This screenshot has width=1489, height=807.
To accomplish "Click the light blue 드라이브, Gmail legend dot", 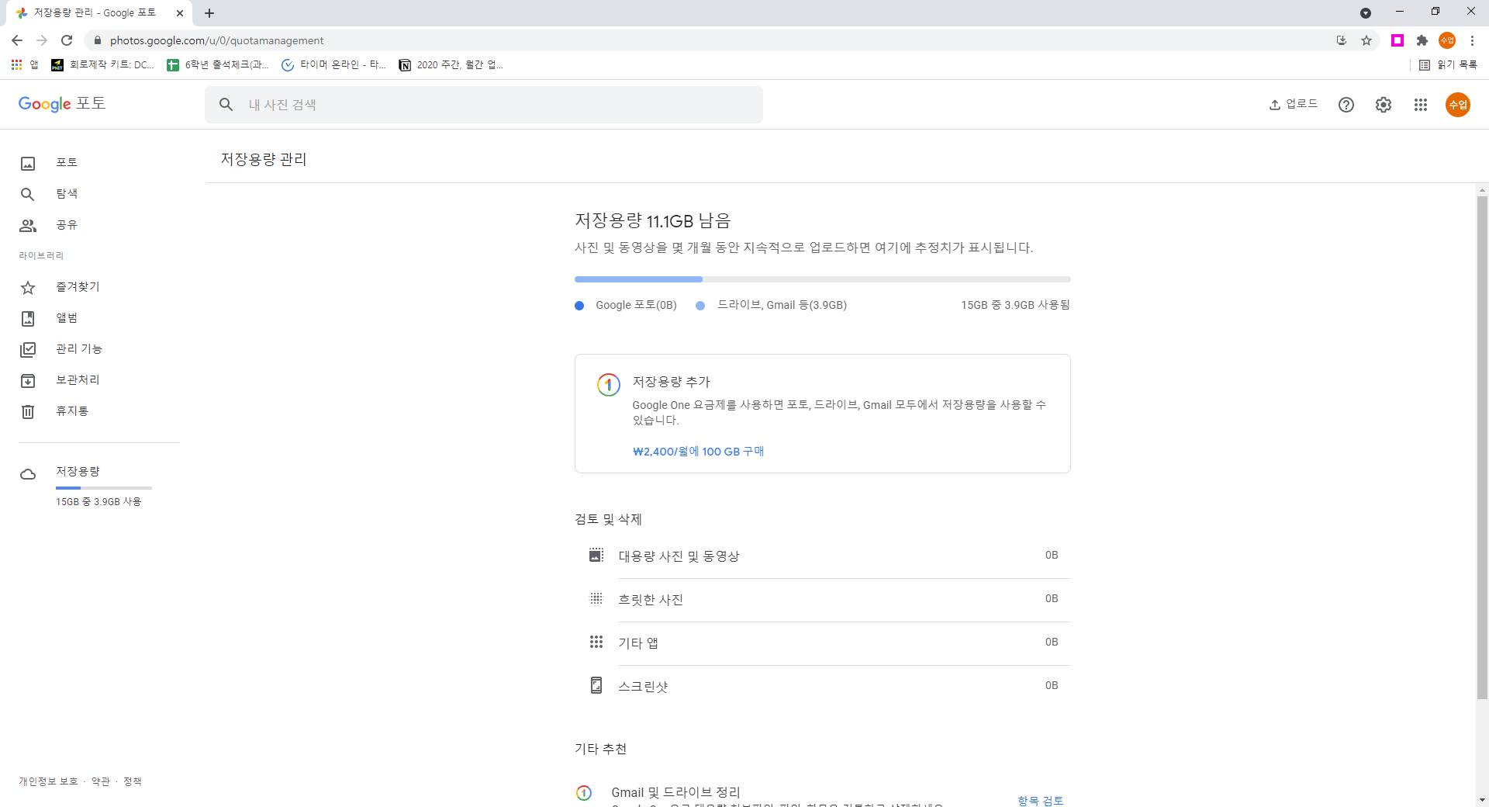I will pos(700,306).
